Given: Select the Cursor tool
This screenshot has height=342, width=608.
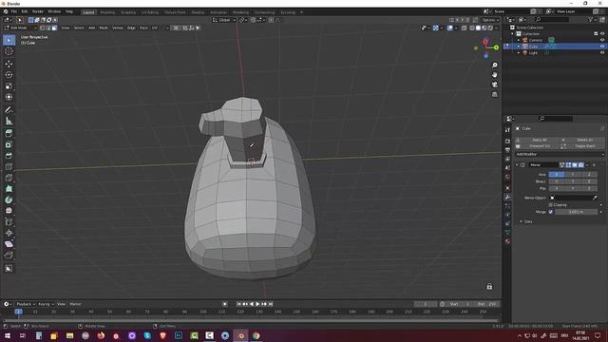Looking at the screenshot, I should pos(9,51).
